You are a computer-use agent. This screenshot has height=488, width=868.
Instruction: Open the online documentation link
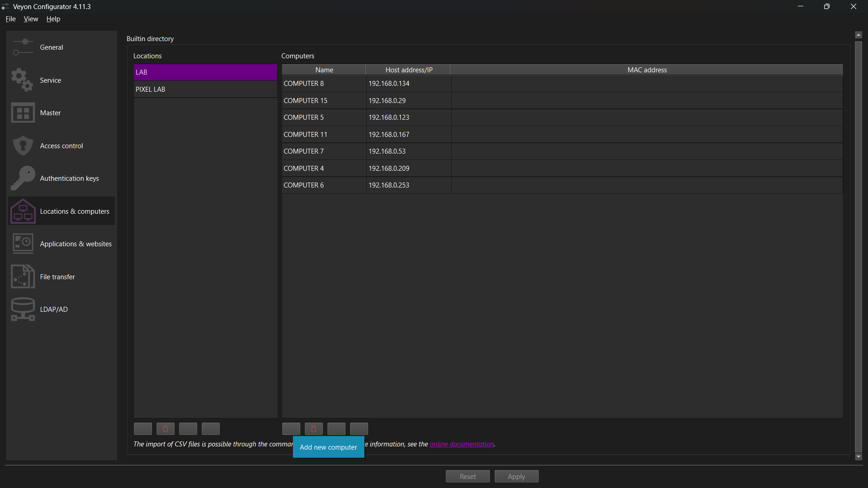point(462,444)
